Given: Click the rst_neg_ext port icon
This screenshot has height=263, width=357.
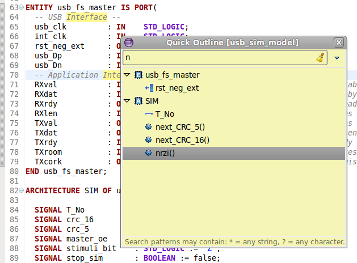Looking at the screenshot, I should coord(149,88).
